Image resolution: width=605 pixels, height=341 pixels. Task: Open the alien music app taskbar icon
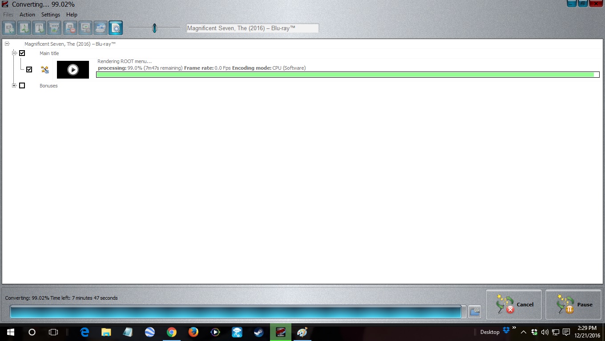pyautogui.click(x=237, y=332)
